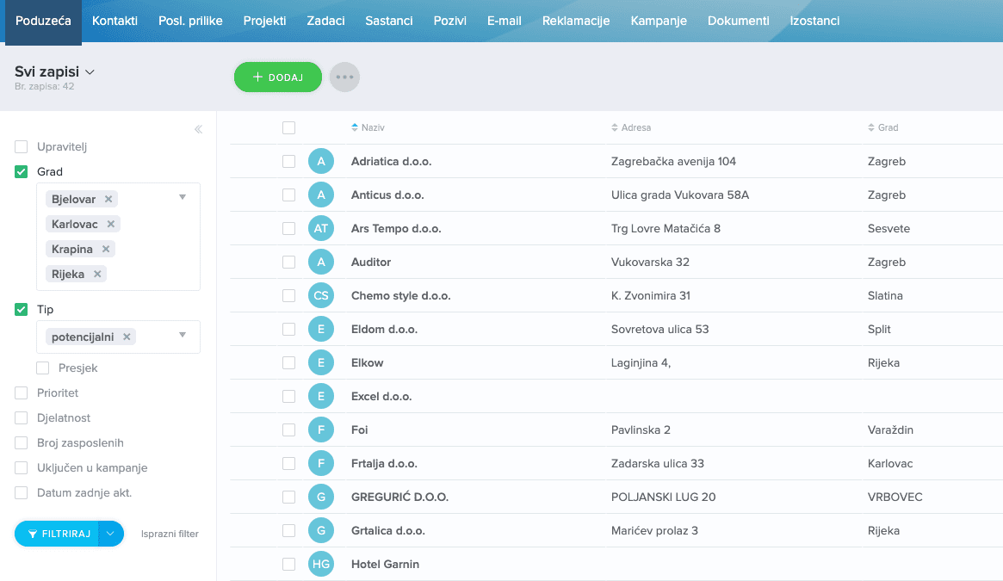Open the Svi zapisi view dropdown

[54, 71]
